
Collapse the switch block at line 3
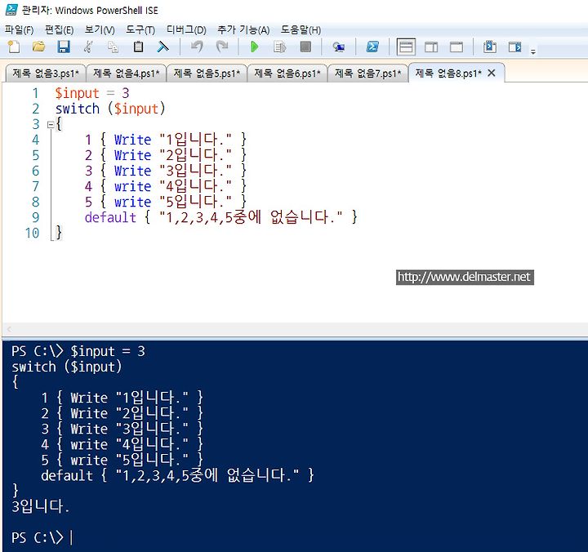tap(51, 125)
